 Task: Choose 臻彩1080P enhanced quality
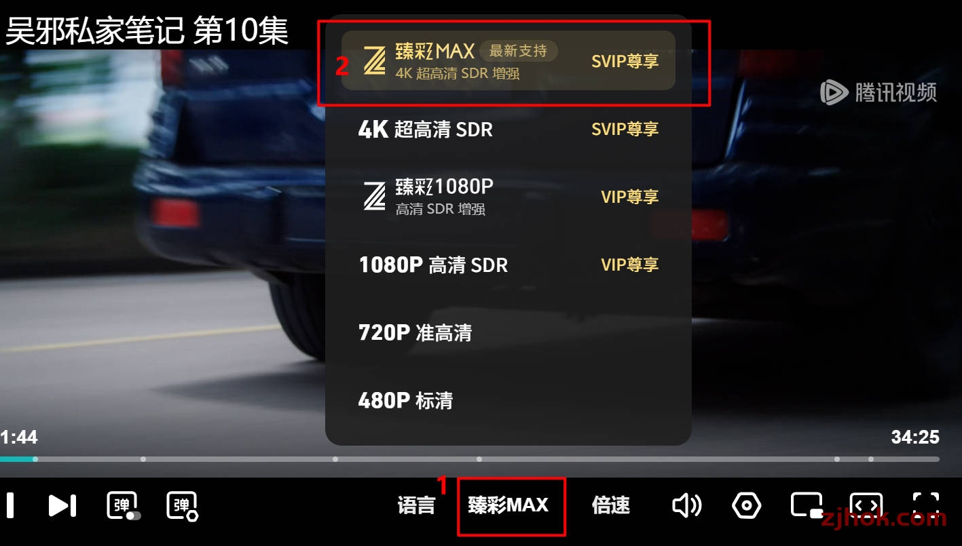tap(508, 197)
